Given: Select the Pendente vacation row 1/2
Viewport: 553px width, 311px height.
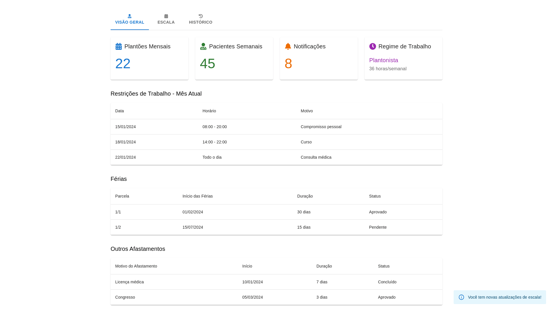Looking at the screenshot, I should click(x=276, y=227).
